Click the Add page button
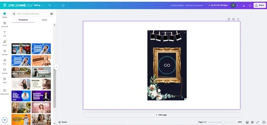Screen dimensions: 267x125 coord(162,115)
